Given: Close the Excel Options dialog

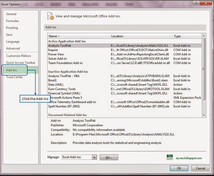Looking at the screenshot, I should click(x=206, y=3).
